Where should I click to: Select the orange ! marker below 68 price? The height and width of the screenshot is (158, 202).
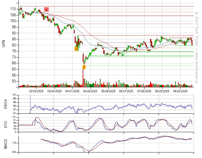coord(84,67)
